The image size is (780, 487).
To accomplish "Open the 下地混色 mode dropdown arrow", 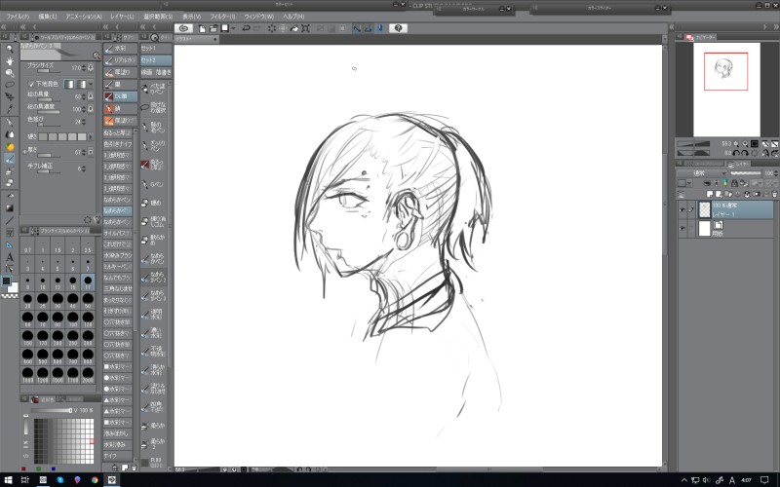I will click(91, 84).
